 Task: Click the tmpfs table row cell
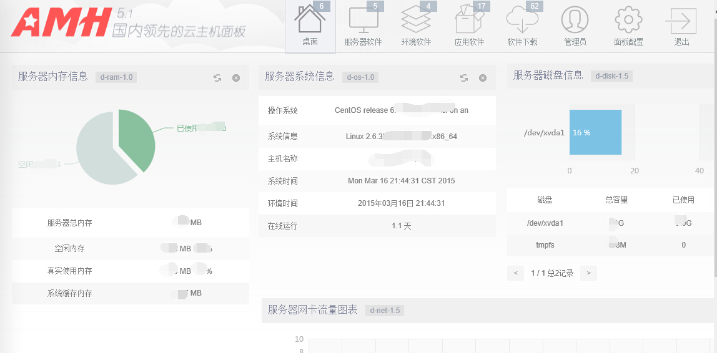pos(545,244)
